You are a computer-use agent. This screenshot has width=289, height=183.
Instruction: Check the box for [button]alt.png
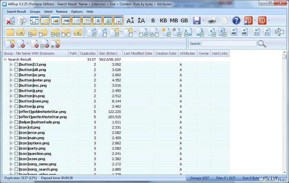point(16,70)
